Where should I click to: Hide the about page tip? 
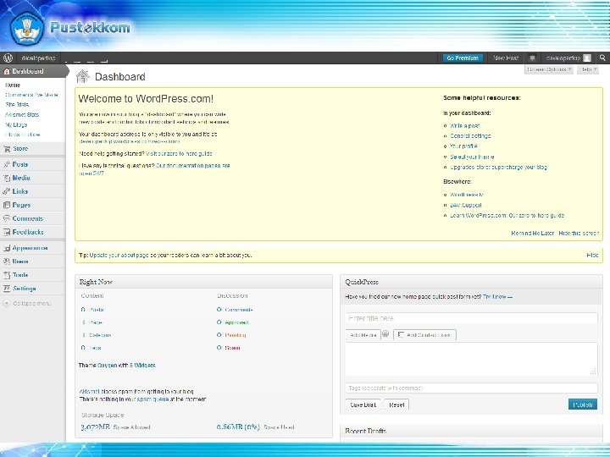pyautogui.click(x=592, y=256)
